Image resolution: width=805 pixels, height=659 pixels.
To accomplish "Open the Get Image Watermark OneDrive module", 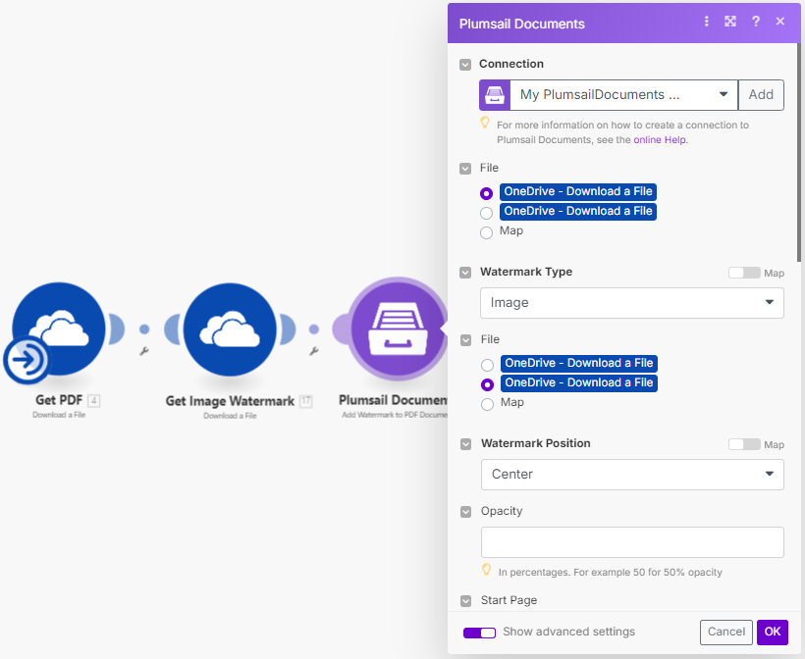I will [x=230, y=329].
